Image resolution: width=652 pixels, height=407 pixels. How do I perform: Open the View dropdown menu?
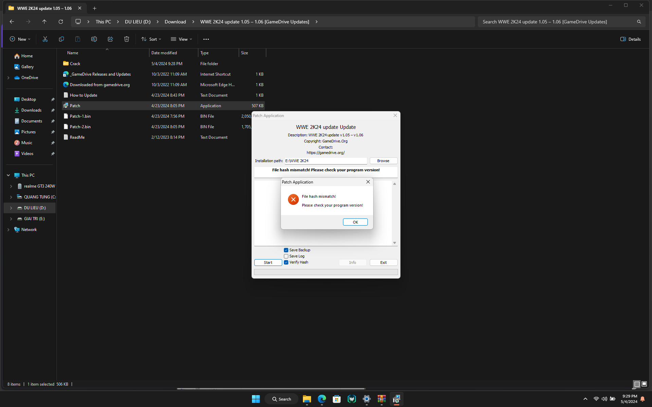(x=181, y=39)
